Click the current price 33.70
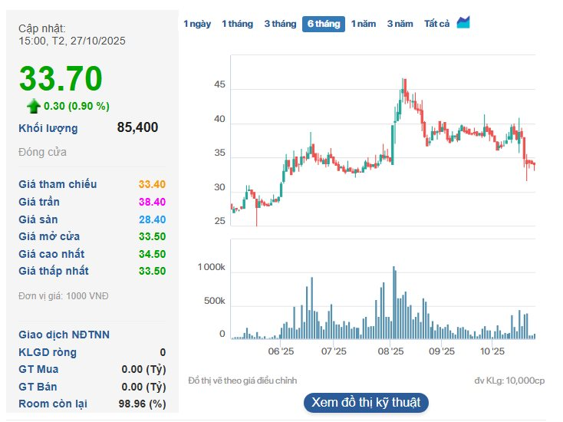This screenshot has height=422, width=563. click(61, 79)
